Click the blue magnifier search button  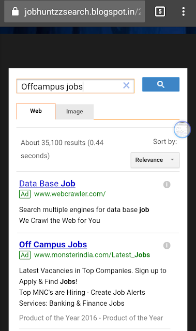point(161,84)
